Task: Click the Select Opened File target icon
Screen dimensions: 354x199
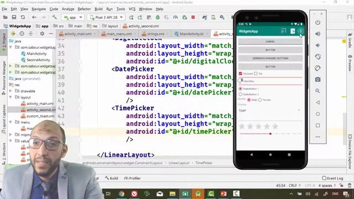Action: [x=22, y=34]
